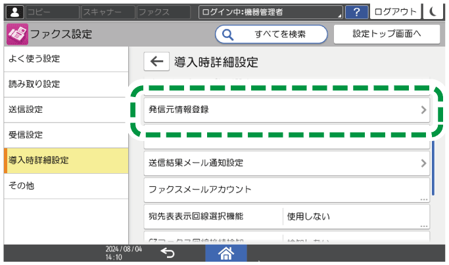Click the ファクス設定 title text
The width and height of the screenshot is (449, 265).
pos(61,34)
